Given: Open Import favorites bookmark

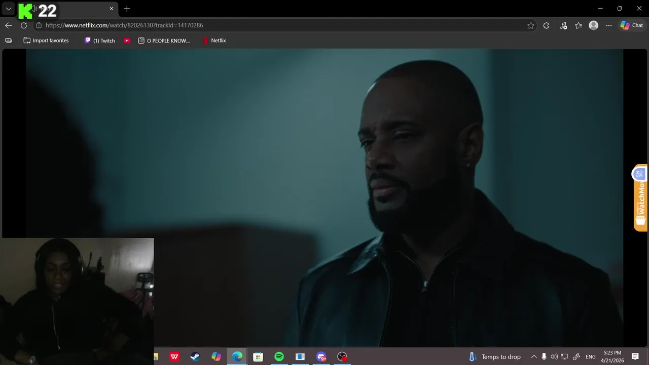Looking at the screenshot, I should tap(46, 41).
